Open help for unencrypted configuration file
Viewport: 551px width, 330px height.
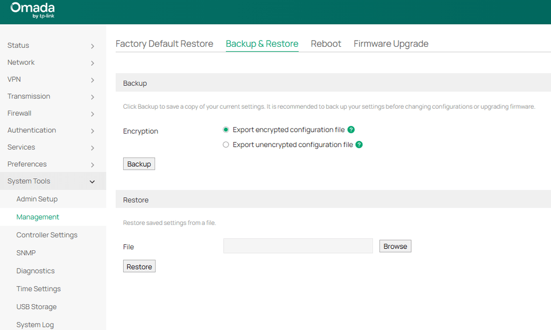[x=359, y=144]
